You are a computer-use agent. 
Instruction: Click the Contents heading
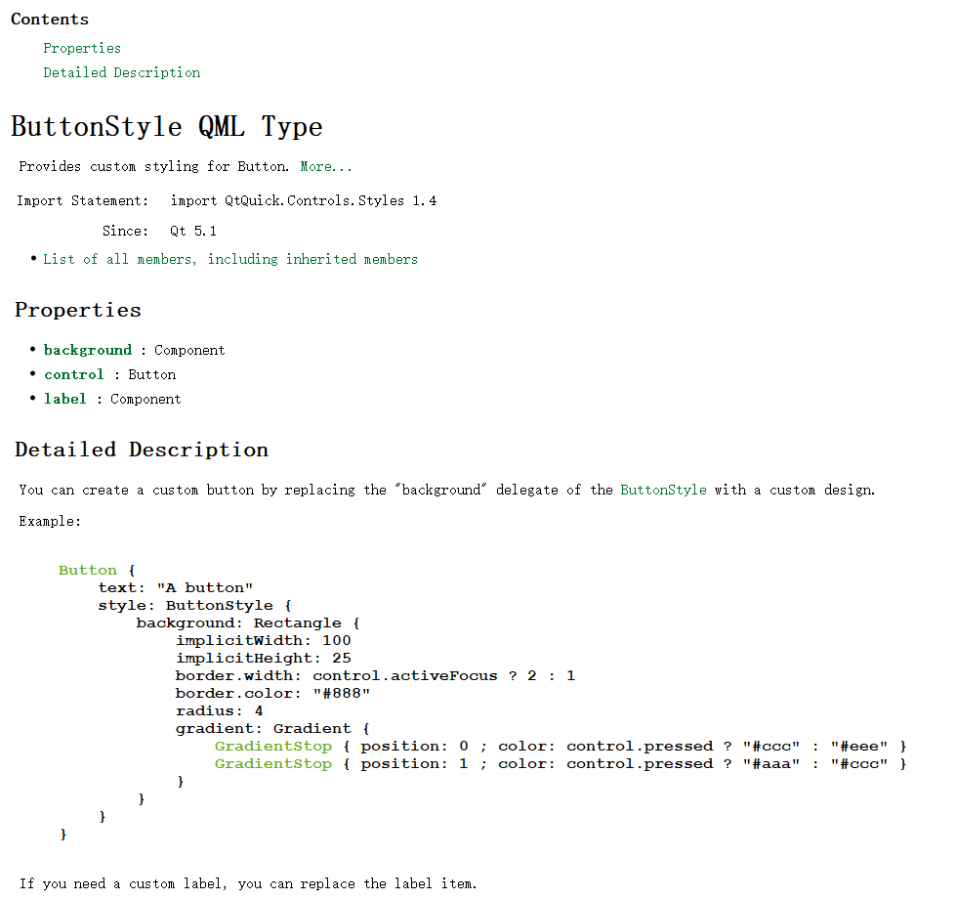pos(50,20)
